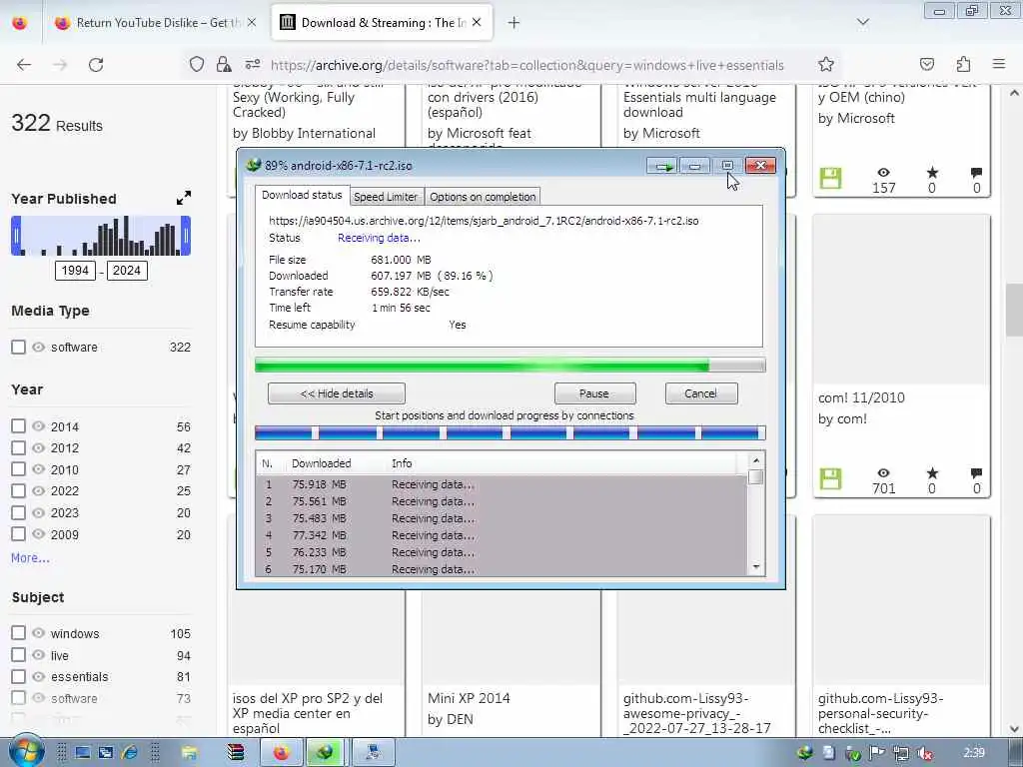Hide 2009 results with the eye toggle
Viewport: 1023px width, 767px height.
39,534
